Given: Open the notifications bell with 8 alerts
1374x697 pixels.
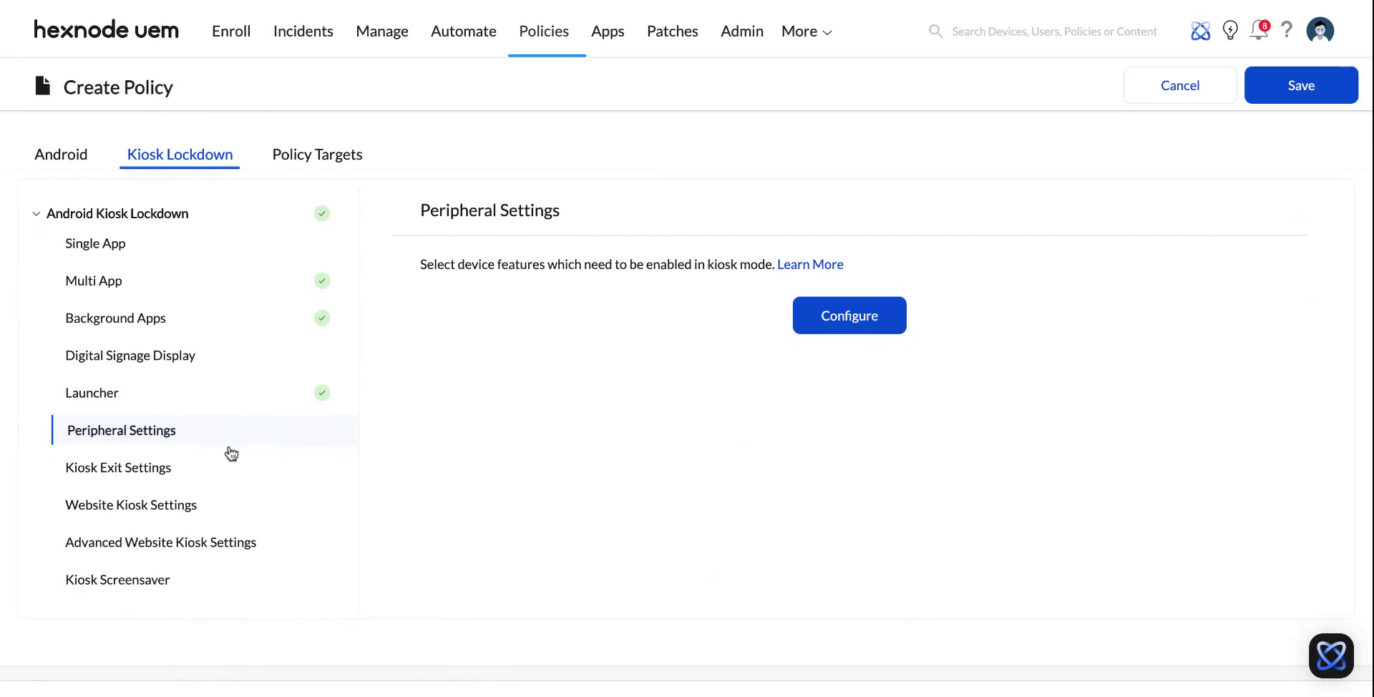Looking at the screenshot, I should (1258, 30).
